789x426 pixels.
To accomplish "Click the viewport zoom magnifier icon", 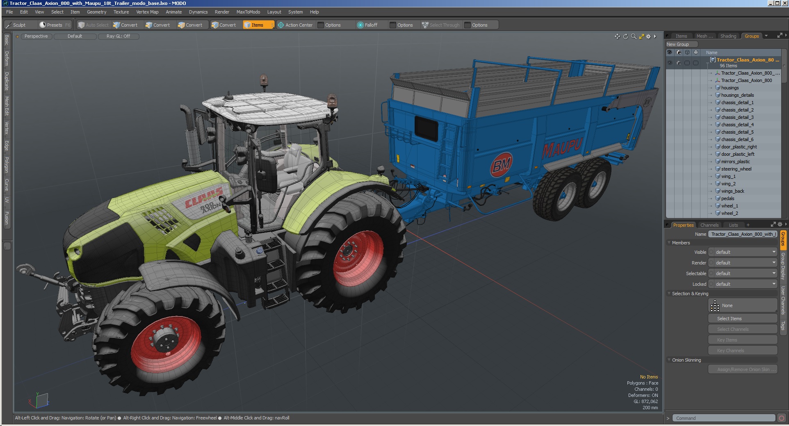I will [634, 36].
